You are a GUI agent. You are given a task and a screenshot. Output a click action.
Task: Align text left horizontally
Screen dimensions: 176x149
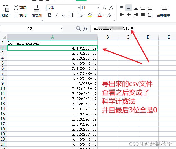(x=122, y=15)
